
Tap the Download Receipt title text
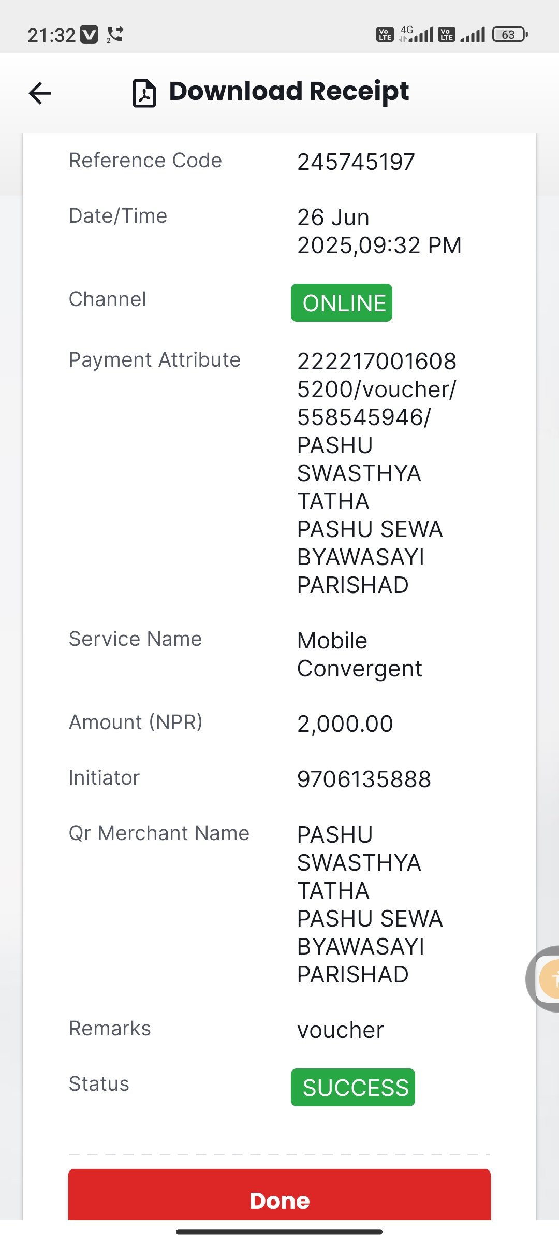(289, 91)
